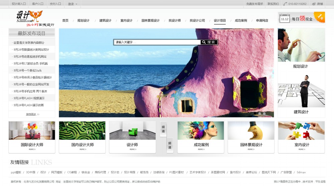Screen dimensions: 334x186
Task: Click the 3dmax friendly link
Action: coord(301,172)
